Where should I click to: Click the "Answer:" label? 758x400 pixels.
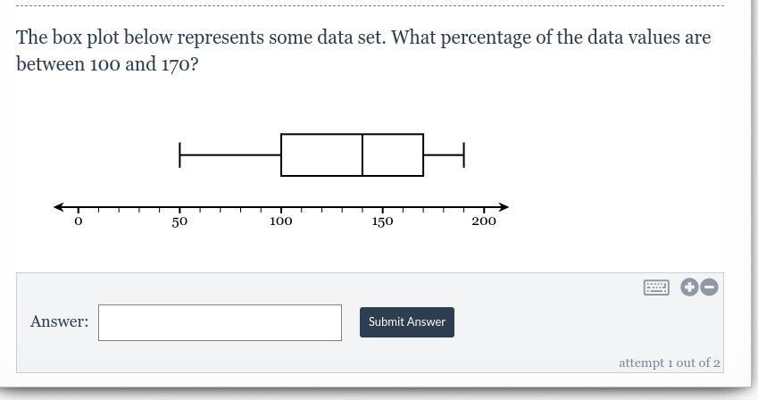coord(59,321)
